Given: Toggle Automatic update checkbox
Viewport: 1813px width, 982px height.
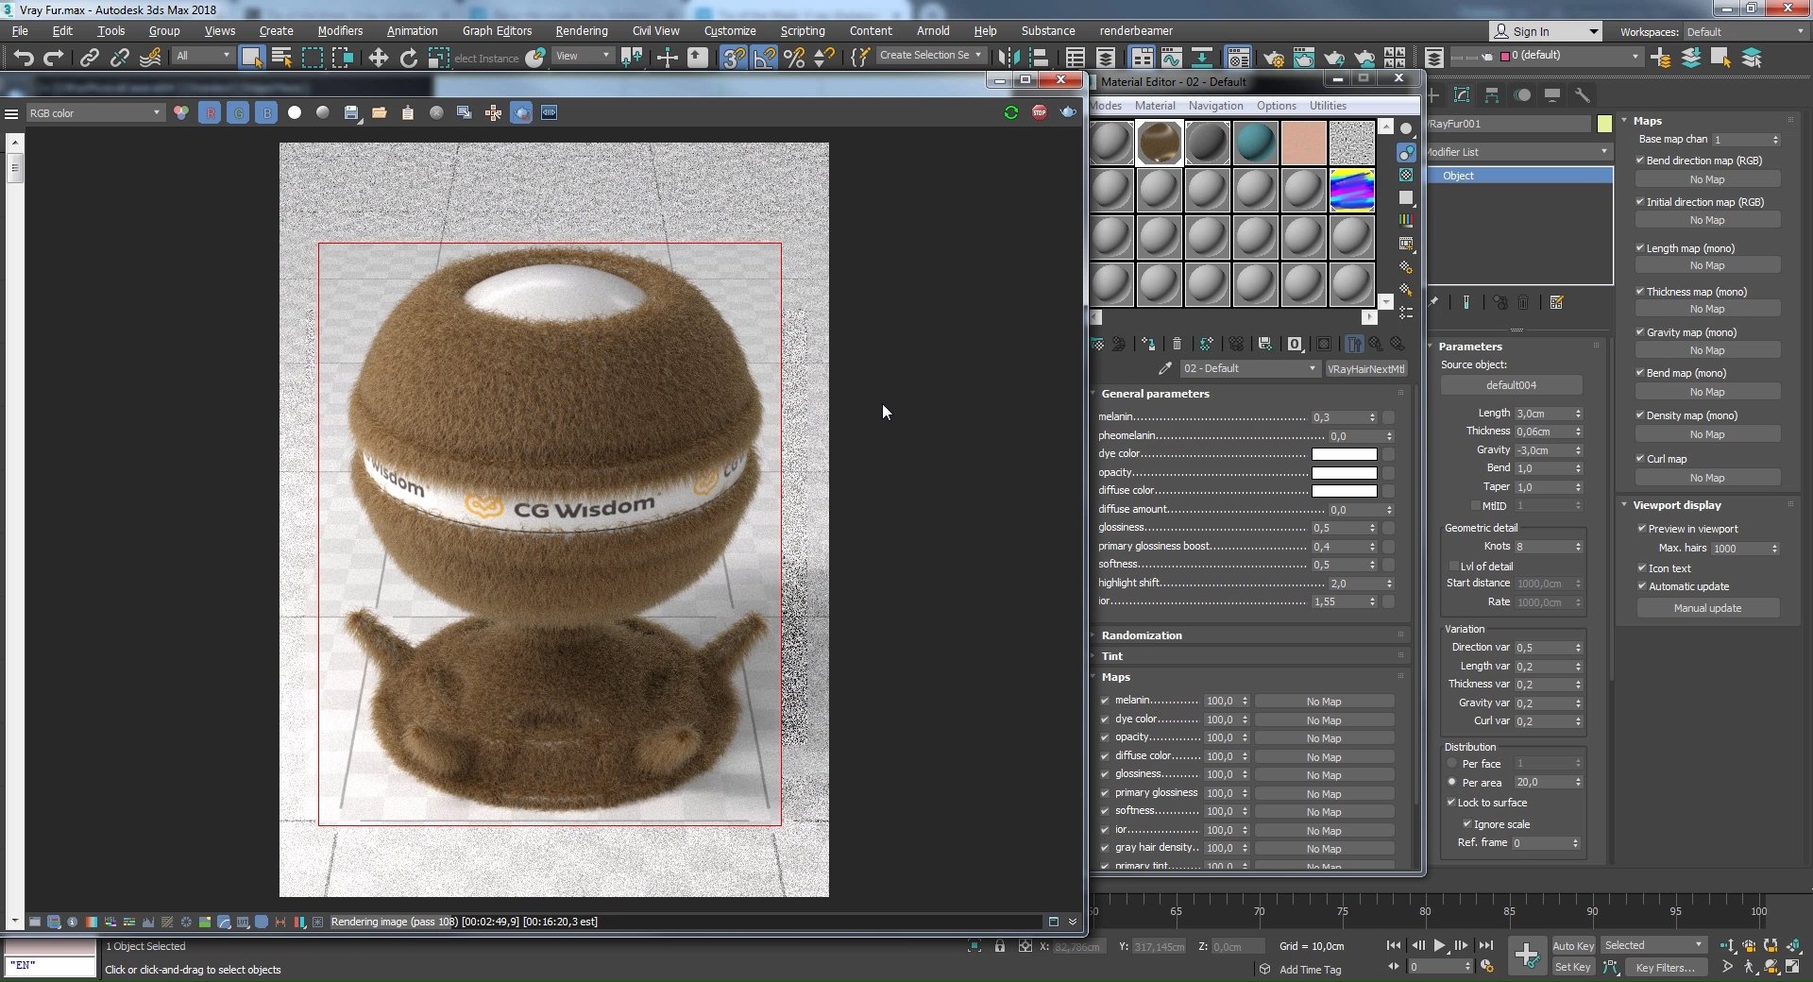Looking at the screenshot, I should tap(1642, 586).
